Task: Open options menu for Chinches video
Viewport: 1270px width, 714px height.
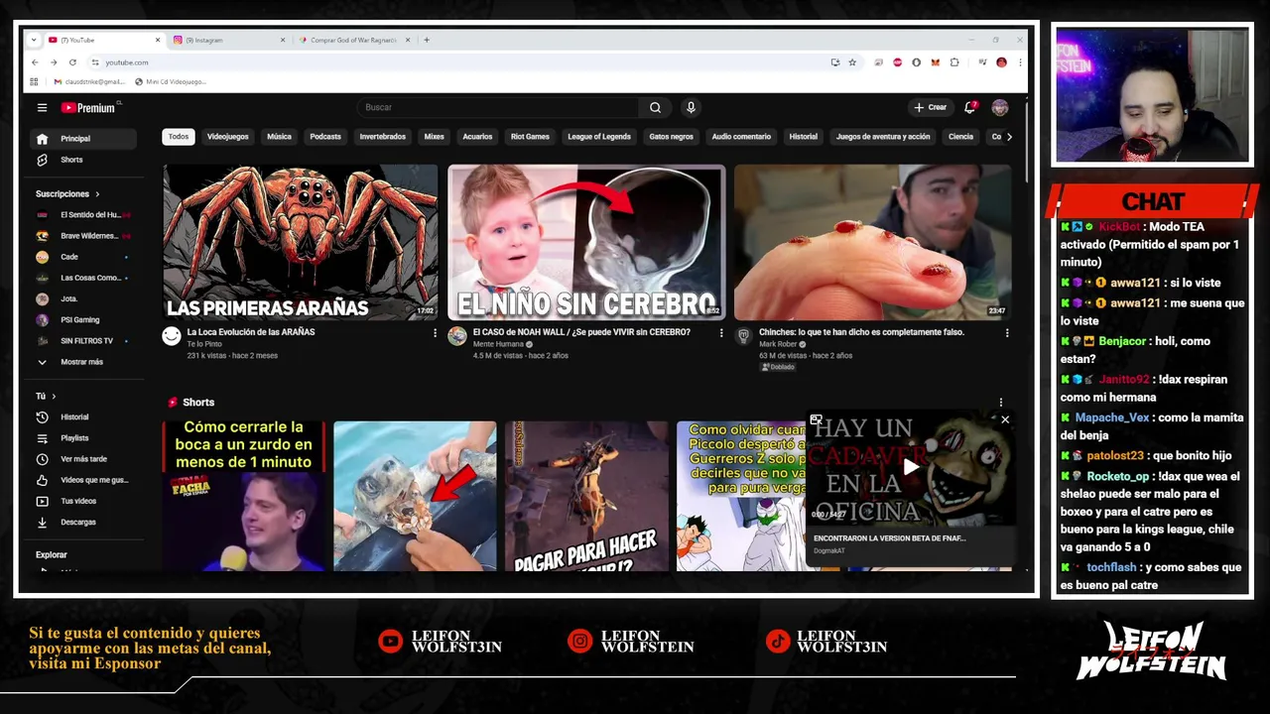Action: [x=1007, y=333]
